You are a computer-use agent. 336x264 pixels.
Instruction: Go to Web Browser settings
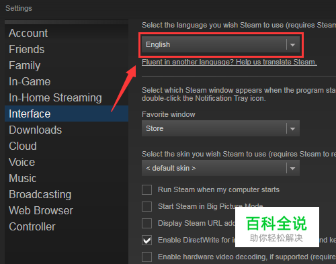pos(67,210)
